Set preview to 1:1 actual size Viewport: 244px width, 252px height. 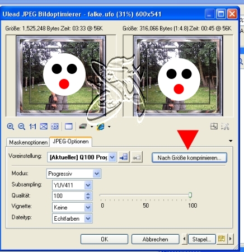(32, 127)
